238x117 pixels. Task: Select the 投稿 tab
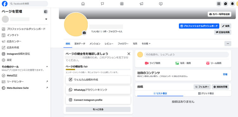click(68, 44)
